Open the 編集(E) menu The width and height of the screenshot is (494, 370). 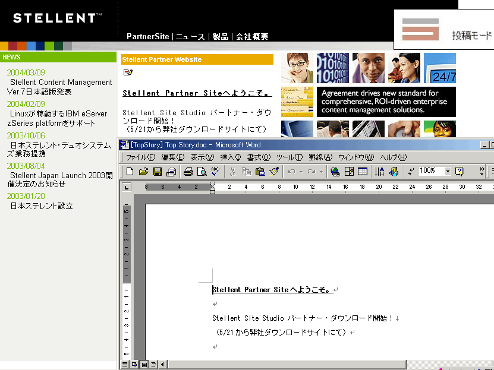click(172, 157)
